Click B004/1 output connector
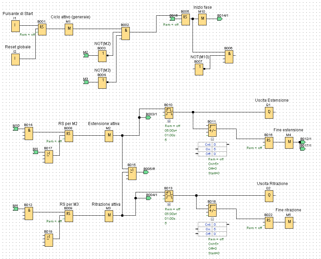 [x=149, y=198]
